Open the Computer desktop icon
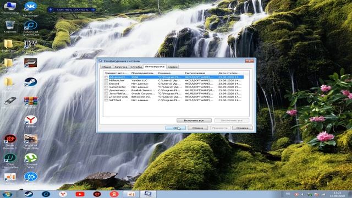This screenshot has width=352, height=198. (x=10, y=7)
